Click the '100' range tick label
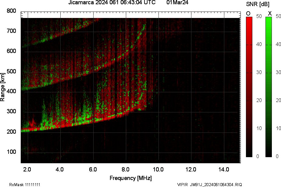 (11, 152)
